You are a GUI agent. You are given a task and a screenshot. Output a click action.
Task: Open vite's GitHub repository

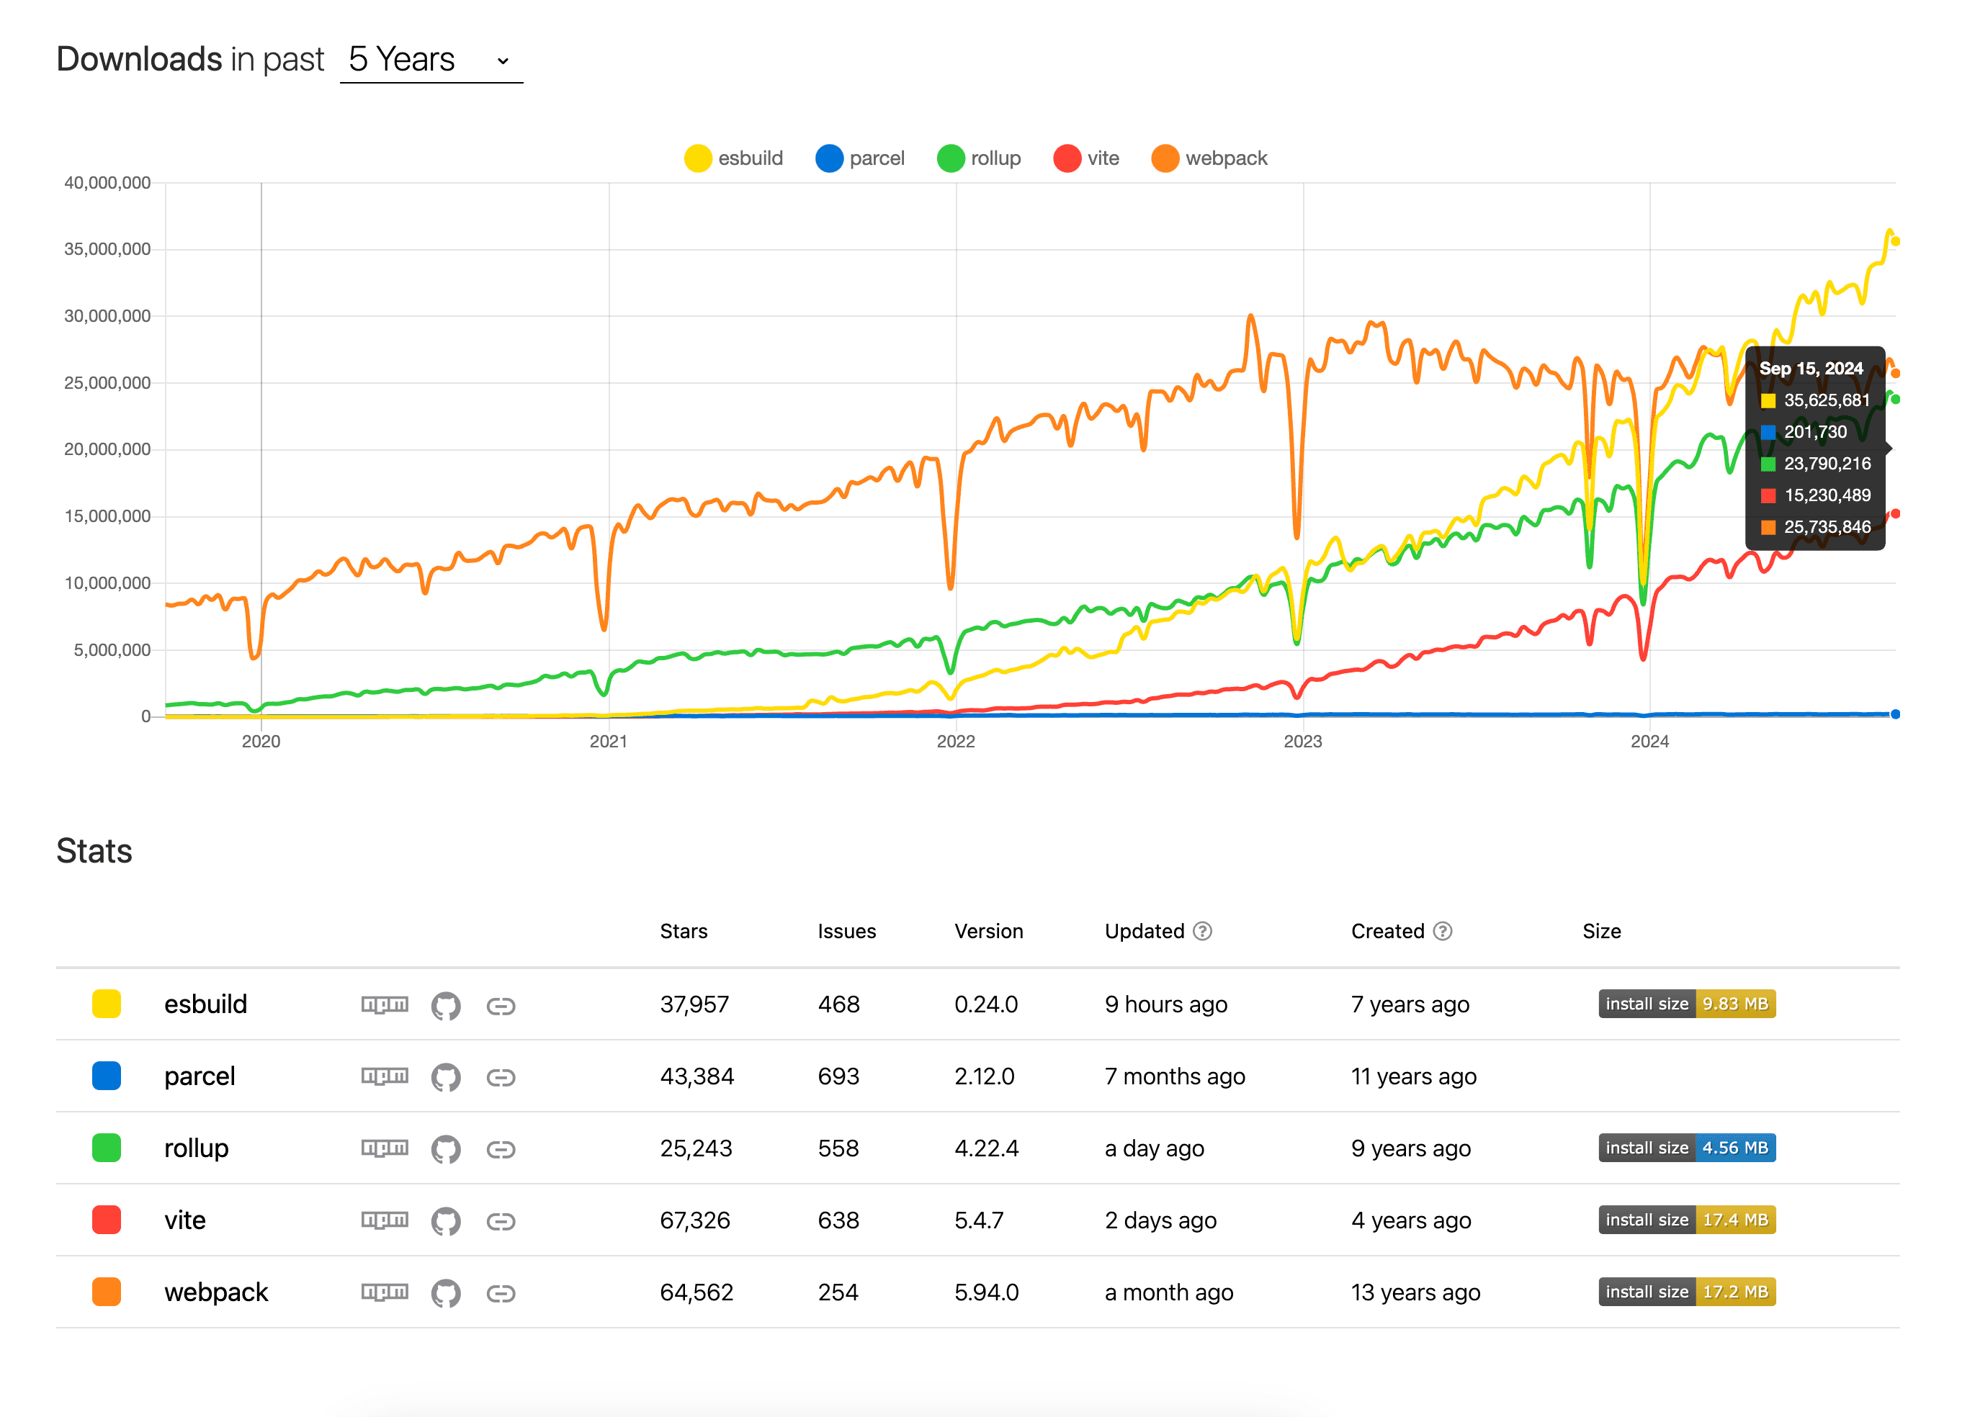447,1220
